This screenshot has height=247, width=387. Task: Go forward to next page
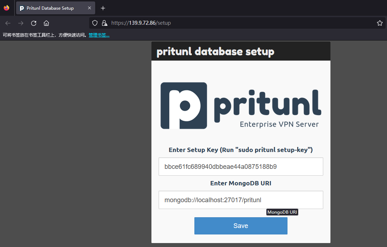click(x=21, y=23)
